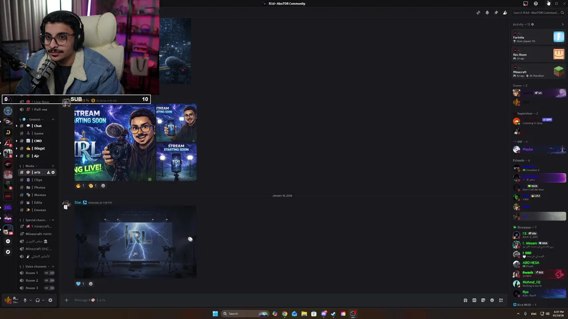Open the emoji picker icon
Screen dimensions: 568x319
point(492,300)
